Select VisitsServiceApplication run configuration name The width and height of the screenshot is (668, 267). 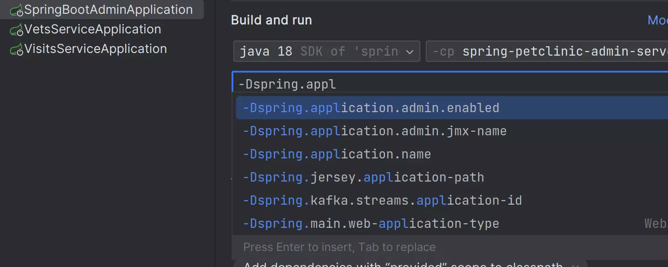click(95, 49)
